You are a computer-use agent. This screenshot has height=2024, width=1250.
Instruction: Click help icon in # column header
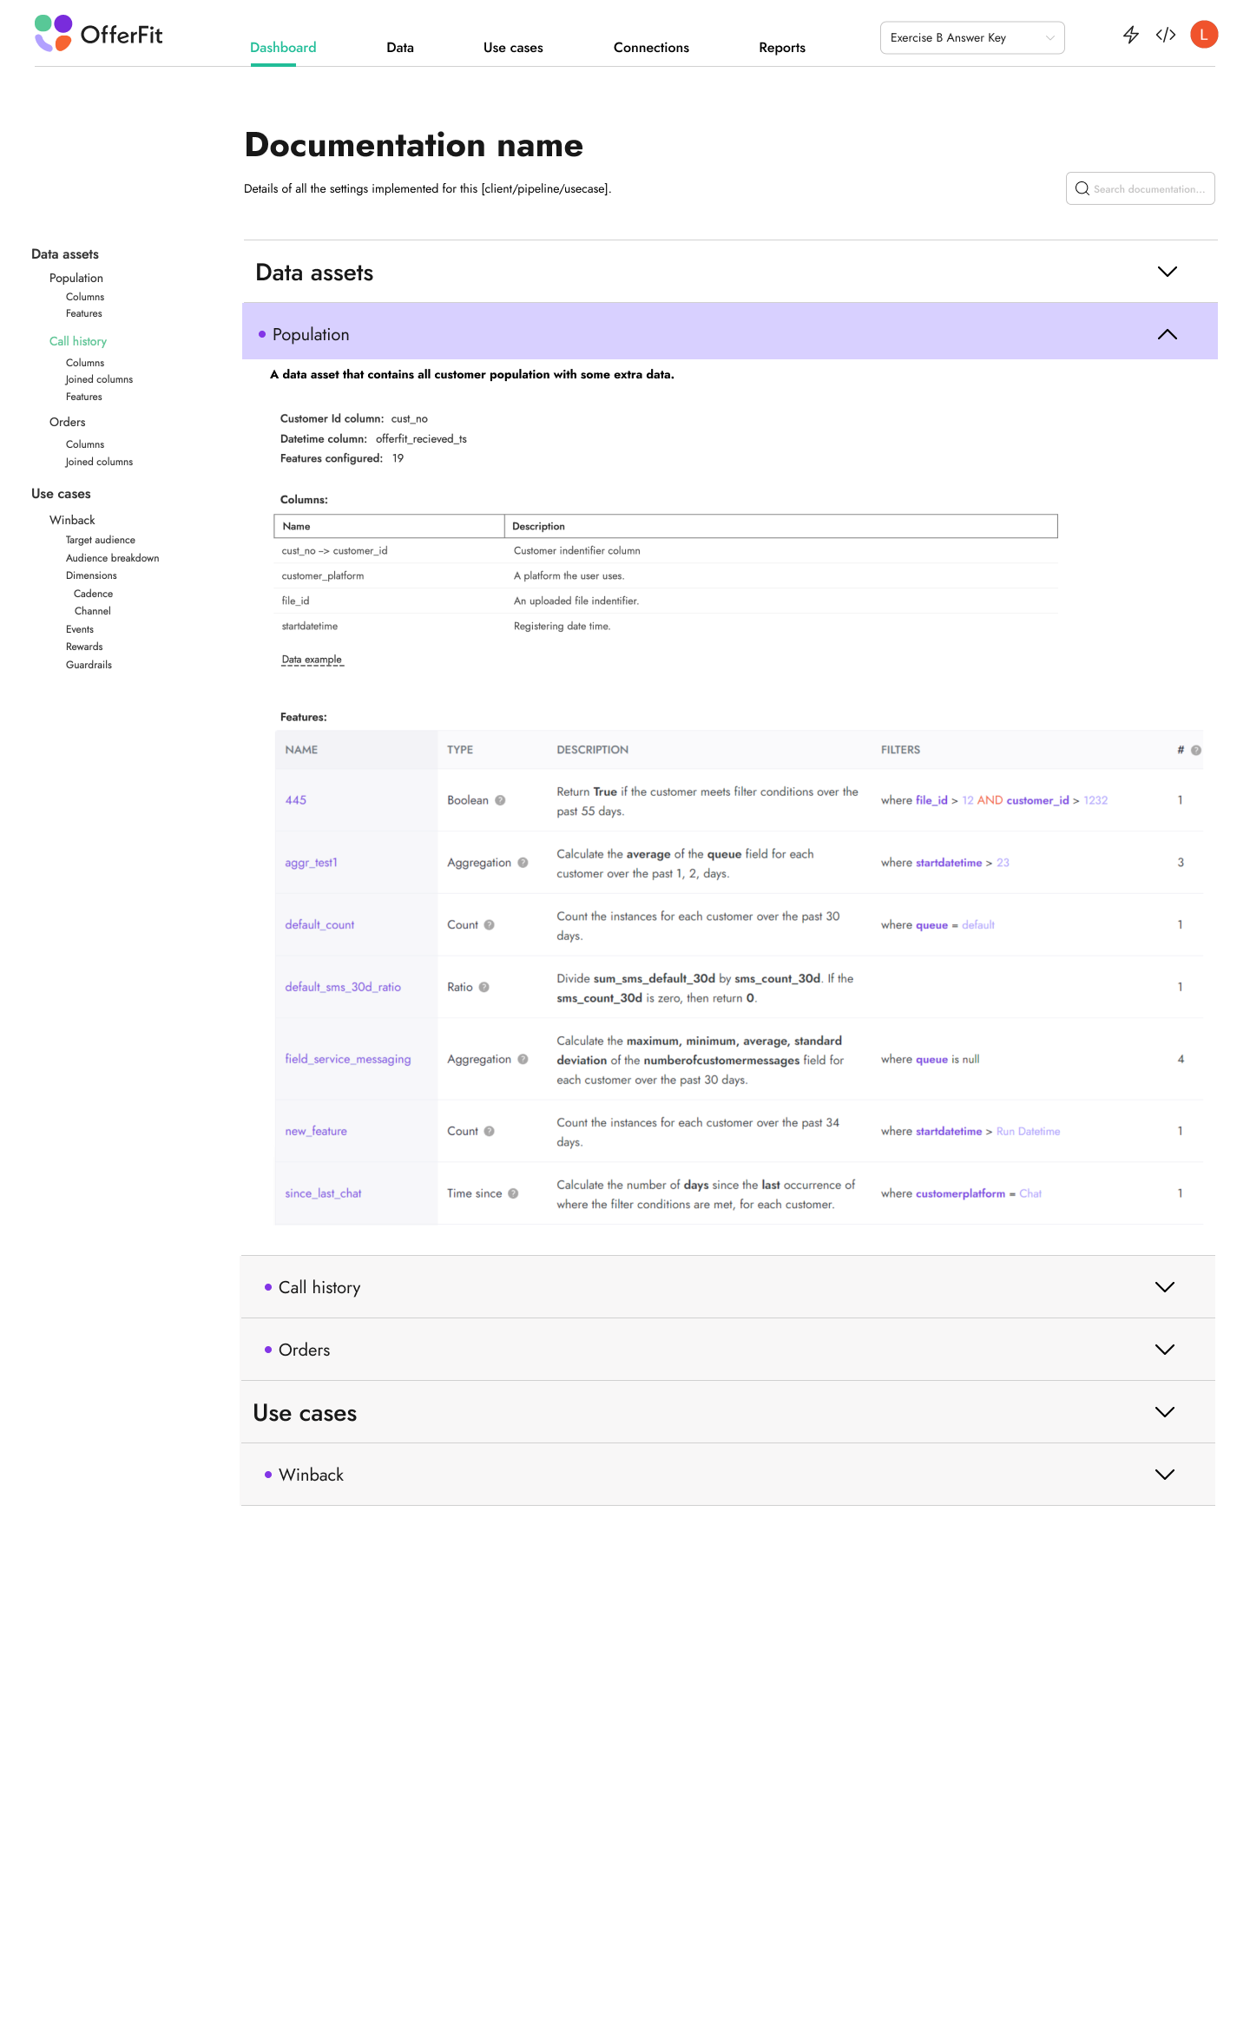click(1196, 750)
